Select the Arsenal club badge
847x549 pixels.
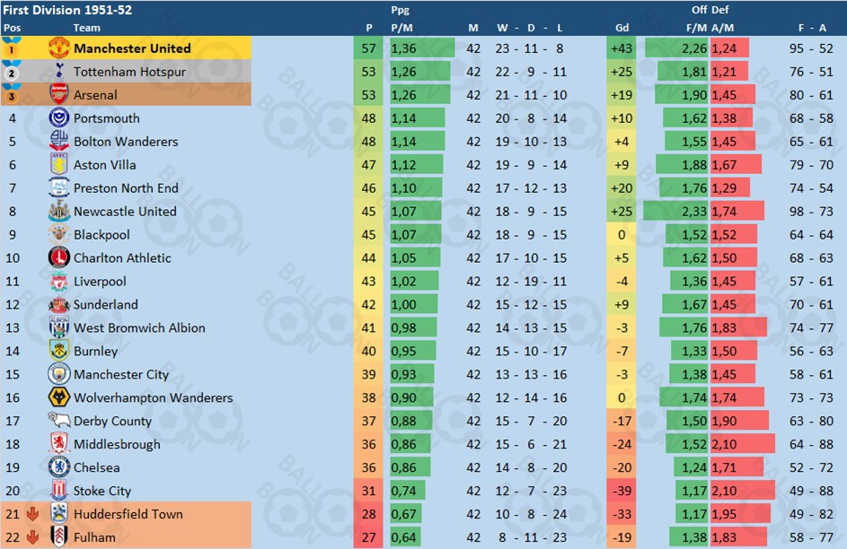pyautogui.click(x=58, y=95)
